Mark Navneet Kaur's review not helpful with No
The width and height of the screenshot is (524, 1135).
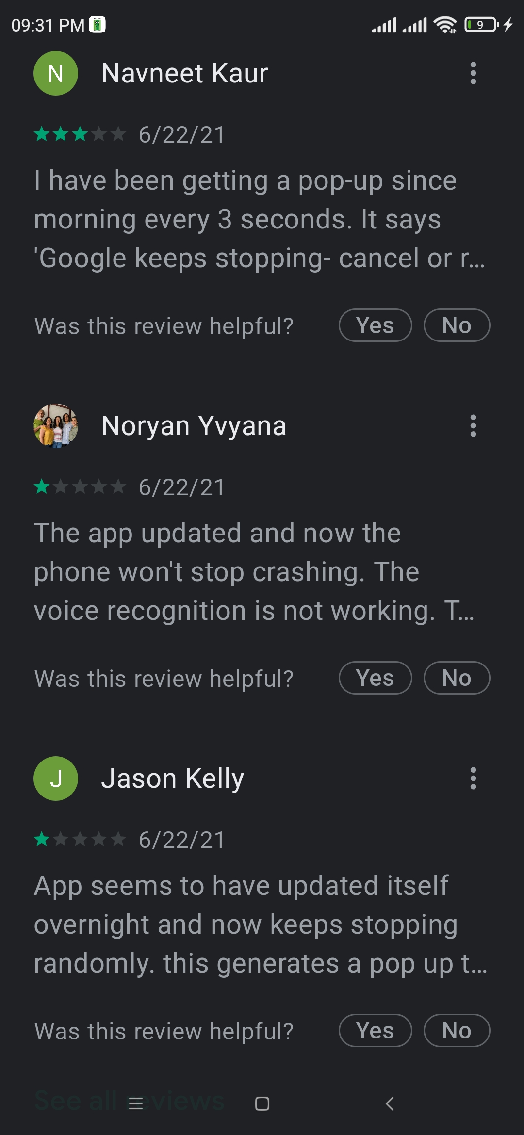(x=457, y=325)
